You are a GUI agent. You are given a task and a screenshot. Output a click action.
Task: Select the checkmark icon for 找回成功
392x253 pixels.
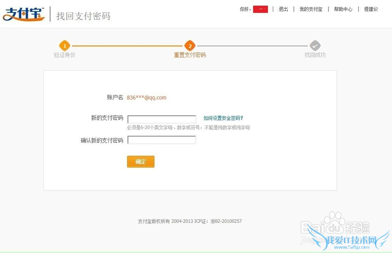click(x=315, y=46)
